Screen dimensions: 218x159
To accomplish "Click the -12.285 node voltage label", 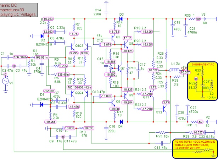I will pos(49,91).
